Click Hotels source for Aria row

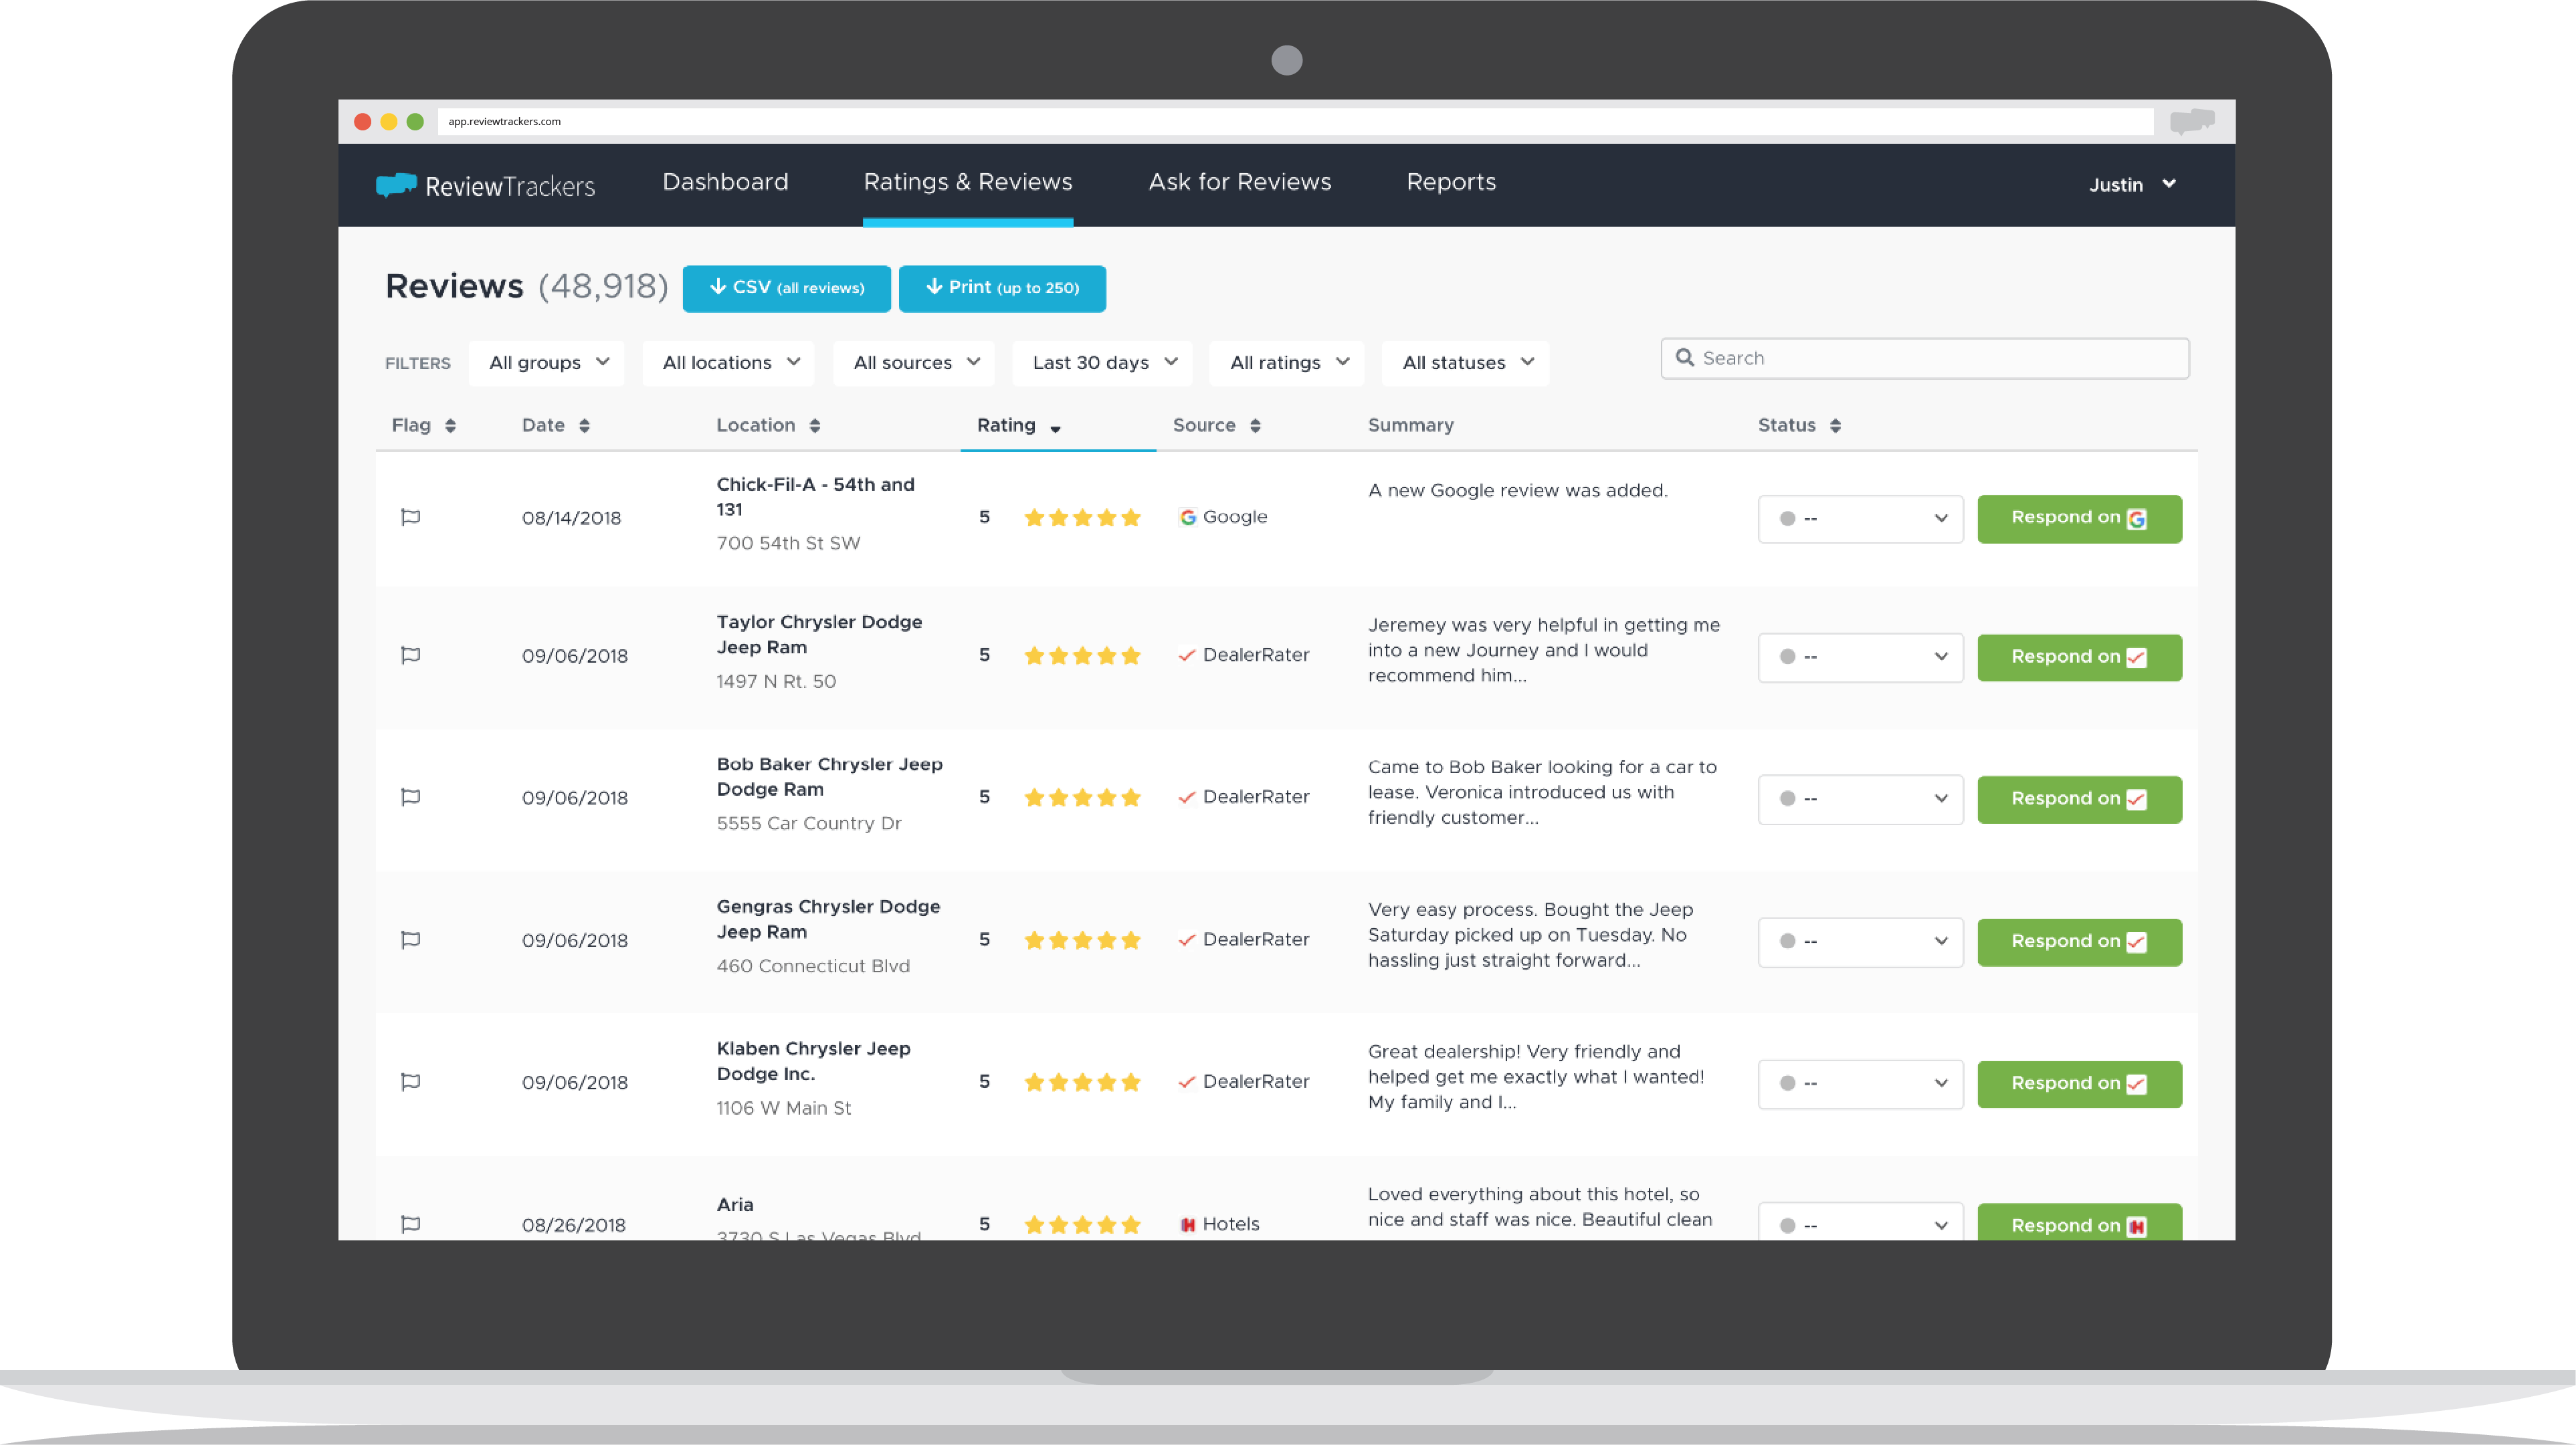1220,1225
